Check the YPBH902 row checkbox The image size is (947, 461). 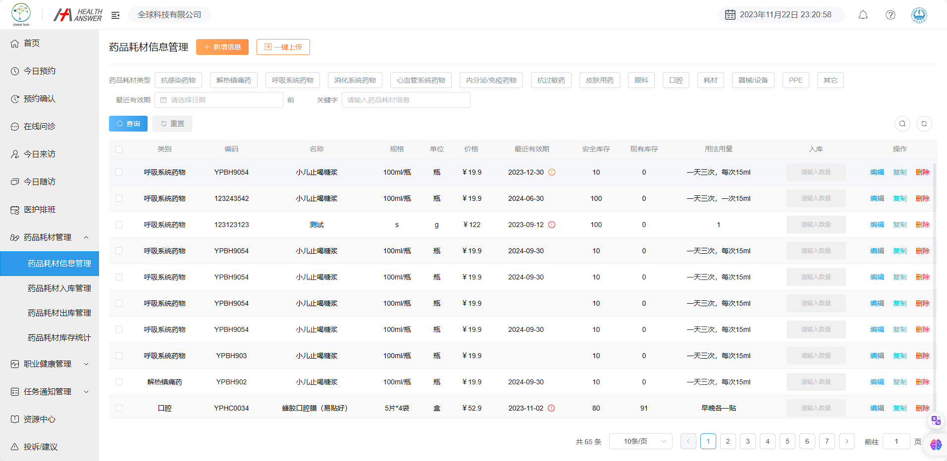pyautogui.click(x=119, y=382)
